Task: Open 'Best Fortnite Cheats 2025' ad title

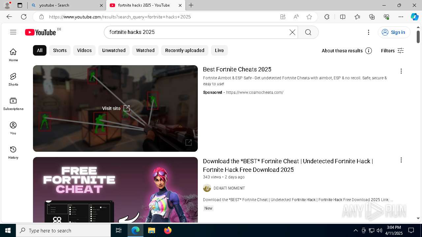Action: pyautogui.click(x=237, y=69)
